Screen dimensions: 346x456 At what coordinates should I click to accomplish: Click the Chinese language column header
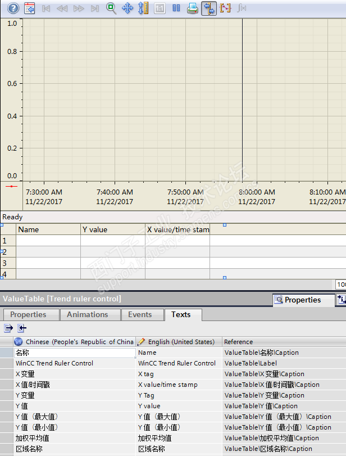point(74,342)
